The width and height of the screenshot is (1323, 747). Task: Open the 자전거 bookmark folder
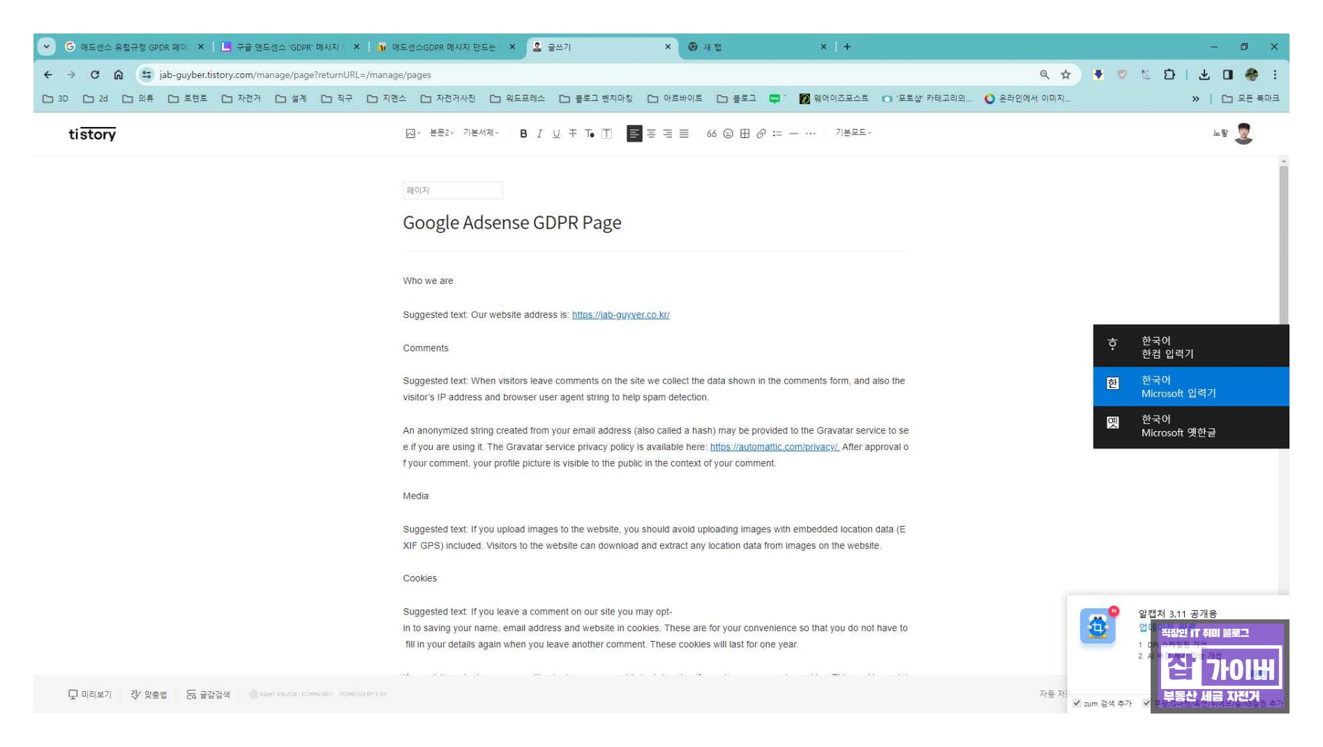pyautogui.click(x=241, y=99)
